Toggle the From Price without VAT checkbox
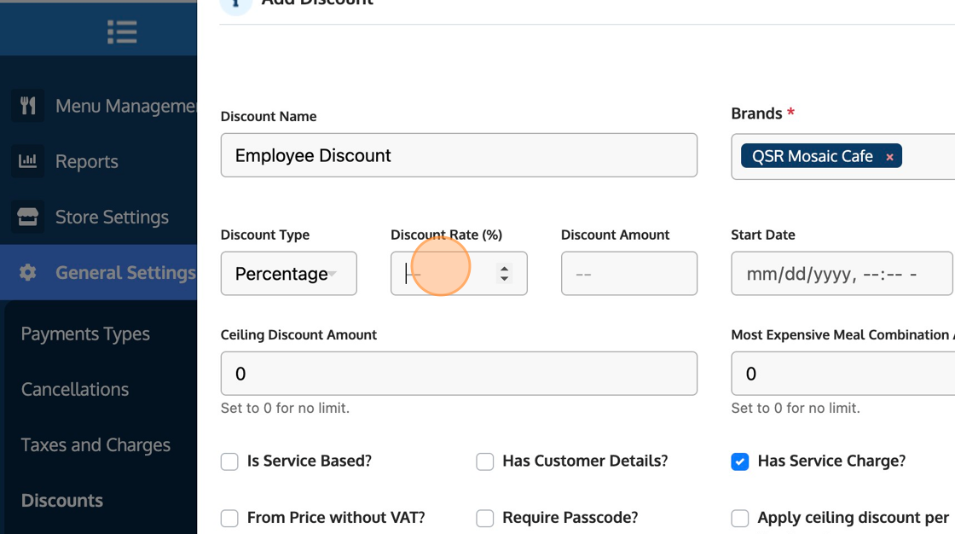The height and width of the screenshot is (534, 955). (x=229, y=518)
